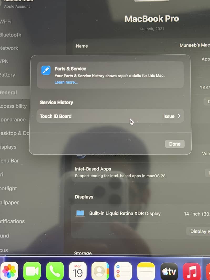This screenshot has width=210, height=280.
Task: Launch Contacts from the Dock
Action: [100, 271]
